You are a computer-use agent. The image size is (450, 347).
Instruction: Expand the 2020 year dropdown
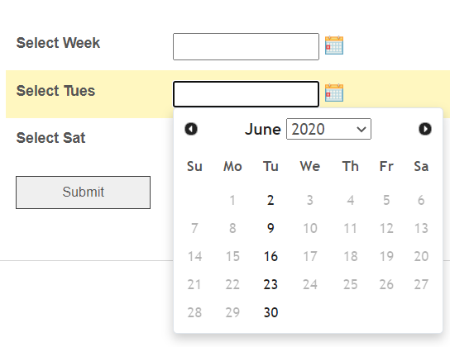(328, 129)
